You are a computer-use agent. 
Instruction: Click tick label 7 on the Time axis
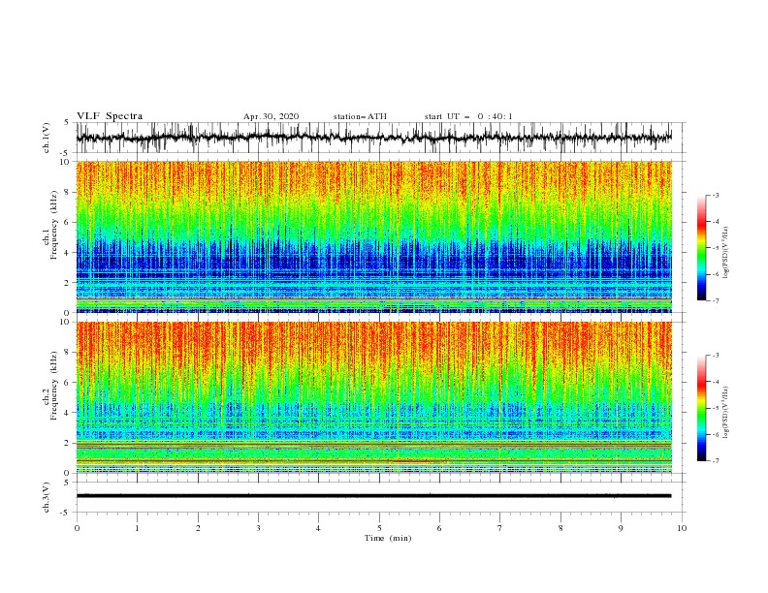coord(500,528)
